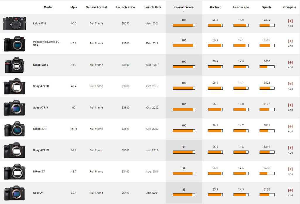Add Leica M11 to compare

[x=290, y=23]
